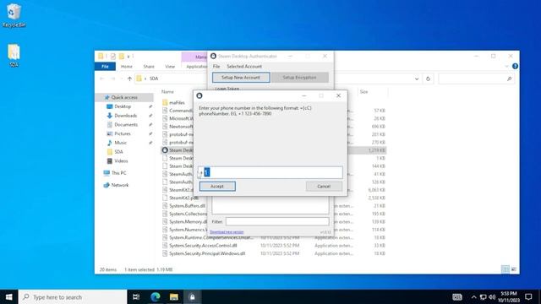Click Setup Encryption button
Viewport: 541px width, 304px height.
click(x=299, y=78)
